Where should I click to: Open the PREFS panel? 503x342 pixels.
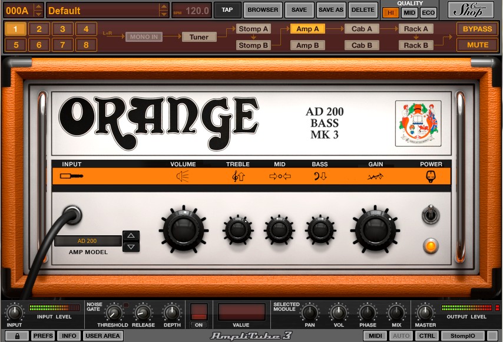(43, 336)
